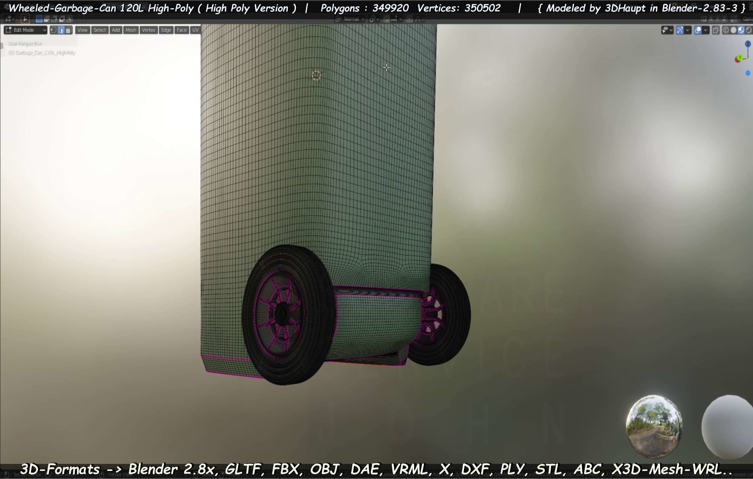
Task: Toggle proportional editing
Action: [409, 19]
